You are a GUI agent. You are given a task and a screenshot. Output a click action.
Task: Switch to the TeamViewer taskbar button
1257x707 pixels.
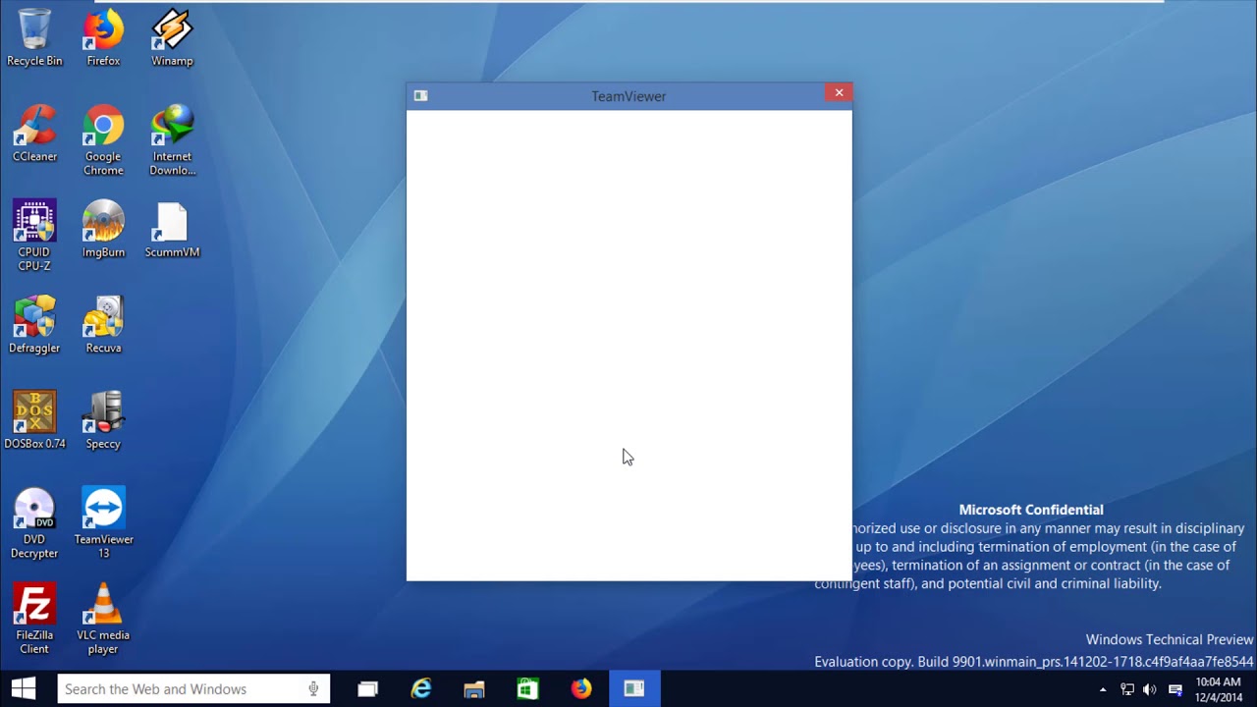click(634, 689)
